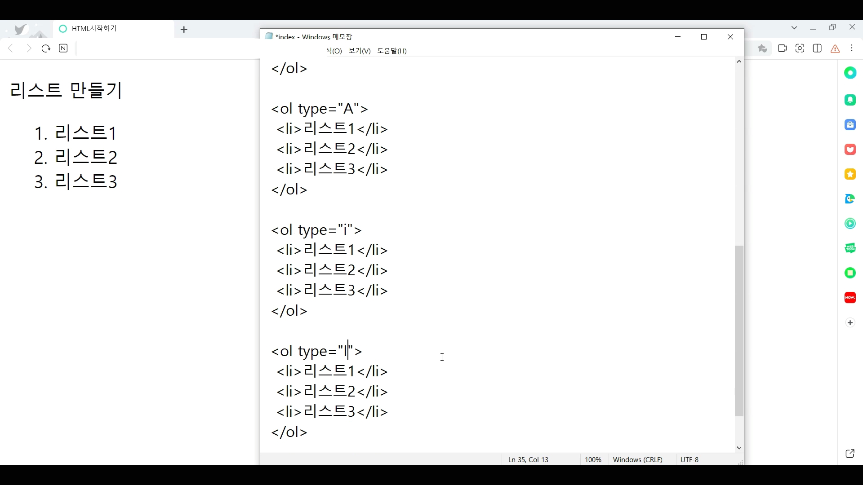Open a new browser tab
Viewport: 863px width, 485px height.
pos(184,30)
